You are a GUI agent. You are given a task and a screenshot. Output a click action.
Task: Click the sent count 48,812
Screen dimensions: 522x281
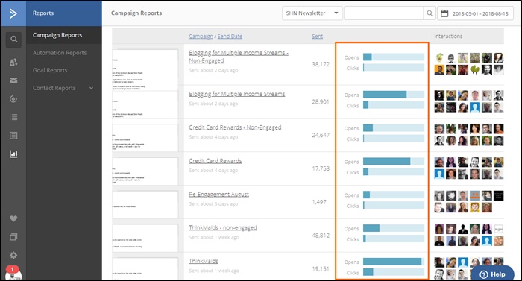click(x=321, y=236)
